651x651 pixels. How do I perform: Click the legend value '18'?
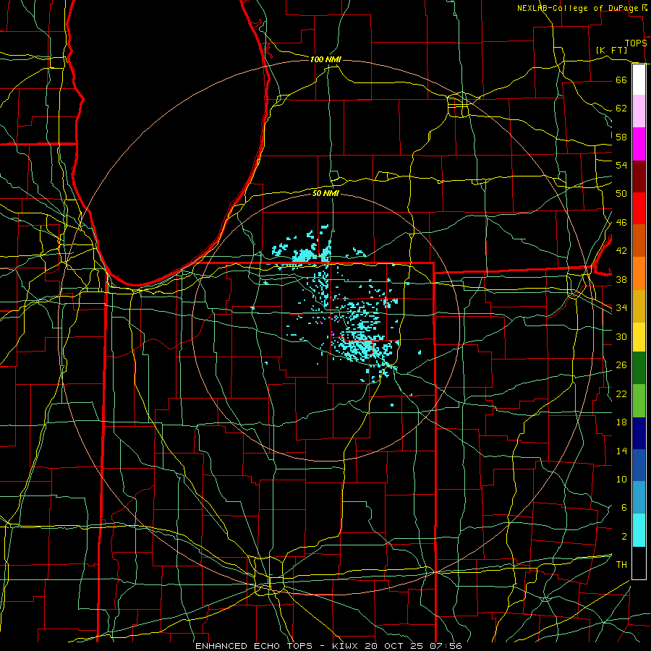click(621, 422)
